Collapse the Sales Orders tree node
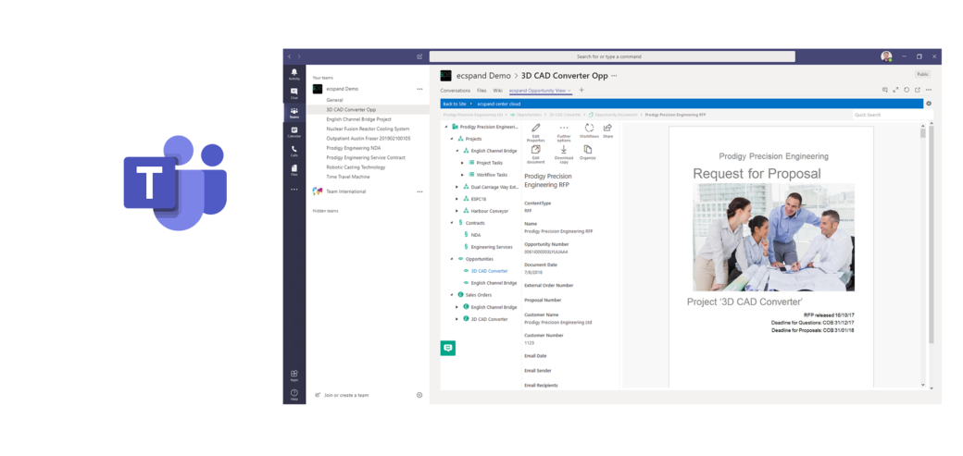 coord(452,294)
